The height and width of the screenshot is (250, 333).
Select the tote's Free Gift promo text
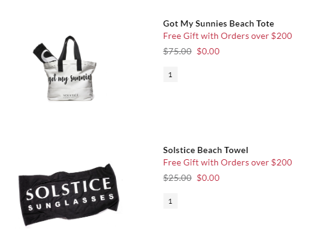pyautogui.click(x=228, y=36)
